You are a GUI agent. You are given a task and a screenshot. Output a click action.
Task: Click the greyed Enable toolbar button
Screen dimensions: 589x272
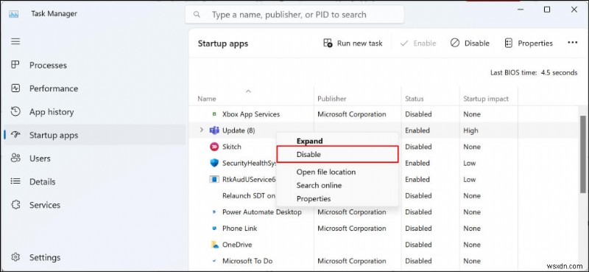[418, 43]
